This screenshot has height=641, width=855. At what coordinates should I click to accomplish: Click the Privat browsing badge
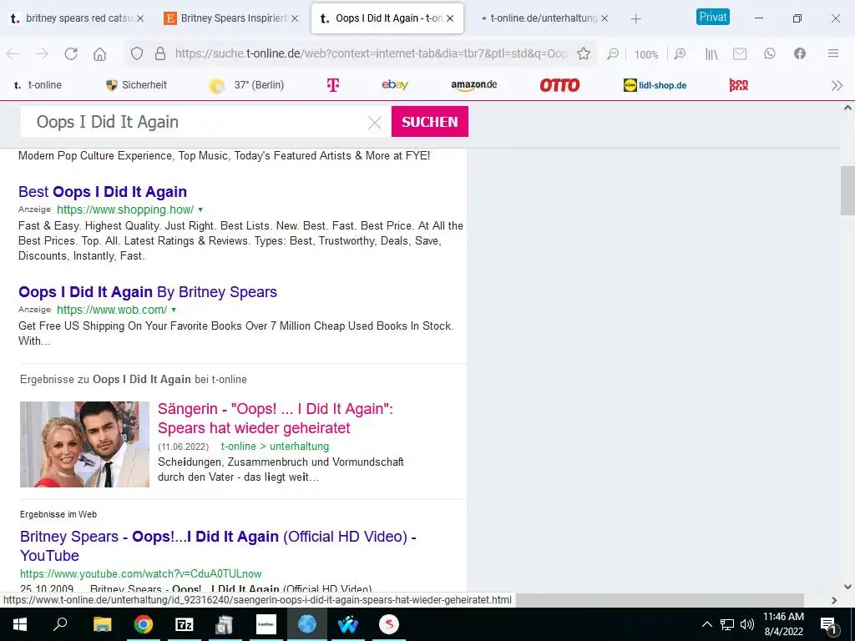pyautogui.click(x=713, y=17)
